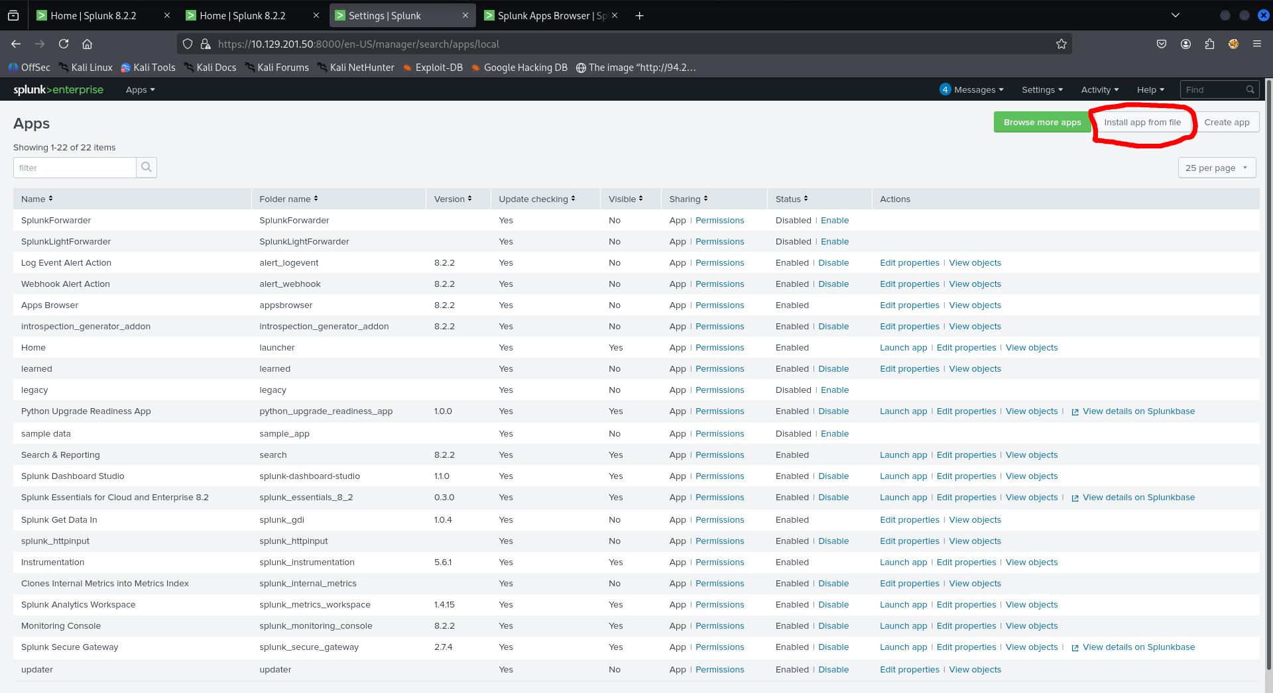Open the browser extensions puzzle icon
Screen dimensions: 1273x693
tap(1209, 44)
